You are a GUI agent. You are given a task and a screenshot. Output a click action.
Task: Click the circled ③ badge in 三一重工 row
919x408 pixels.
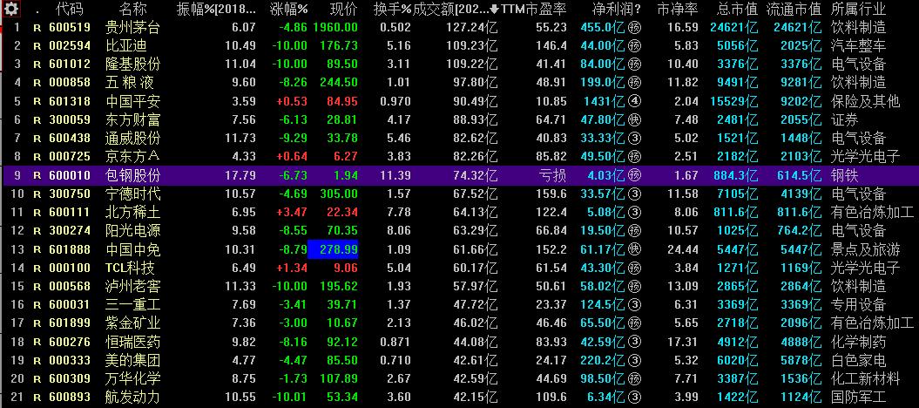click(635, 305)
